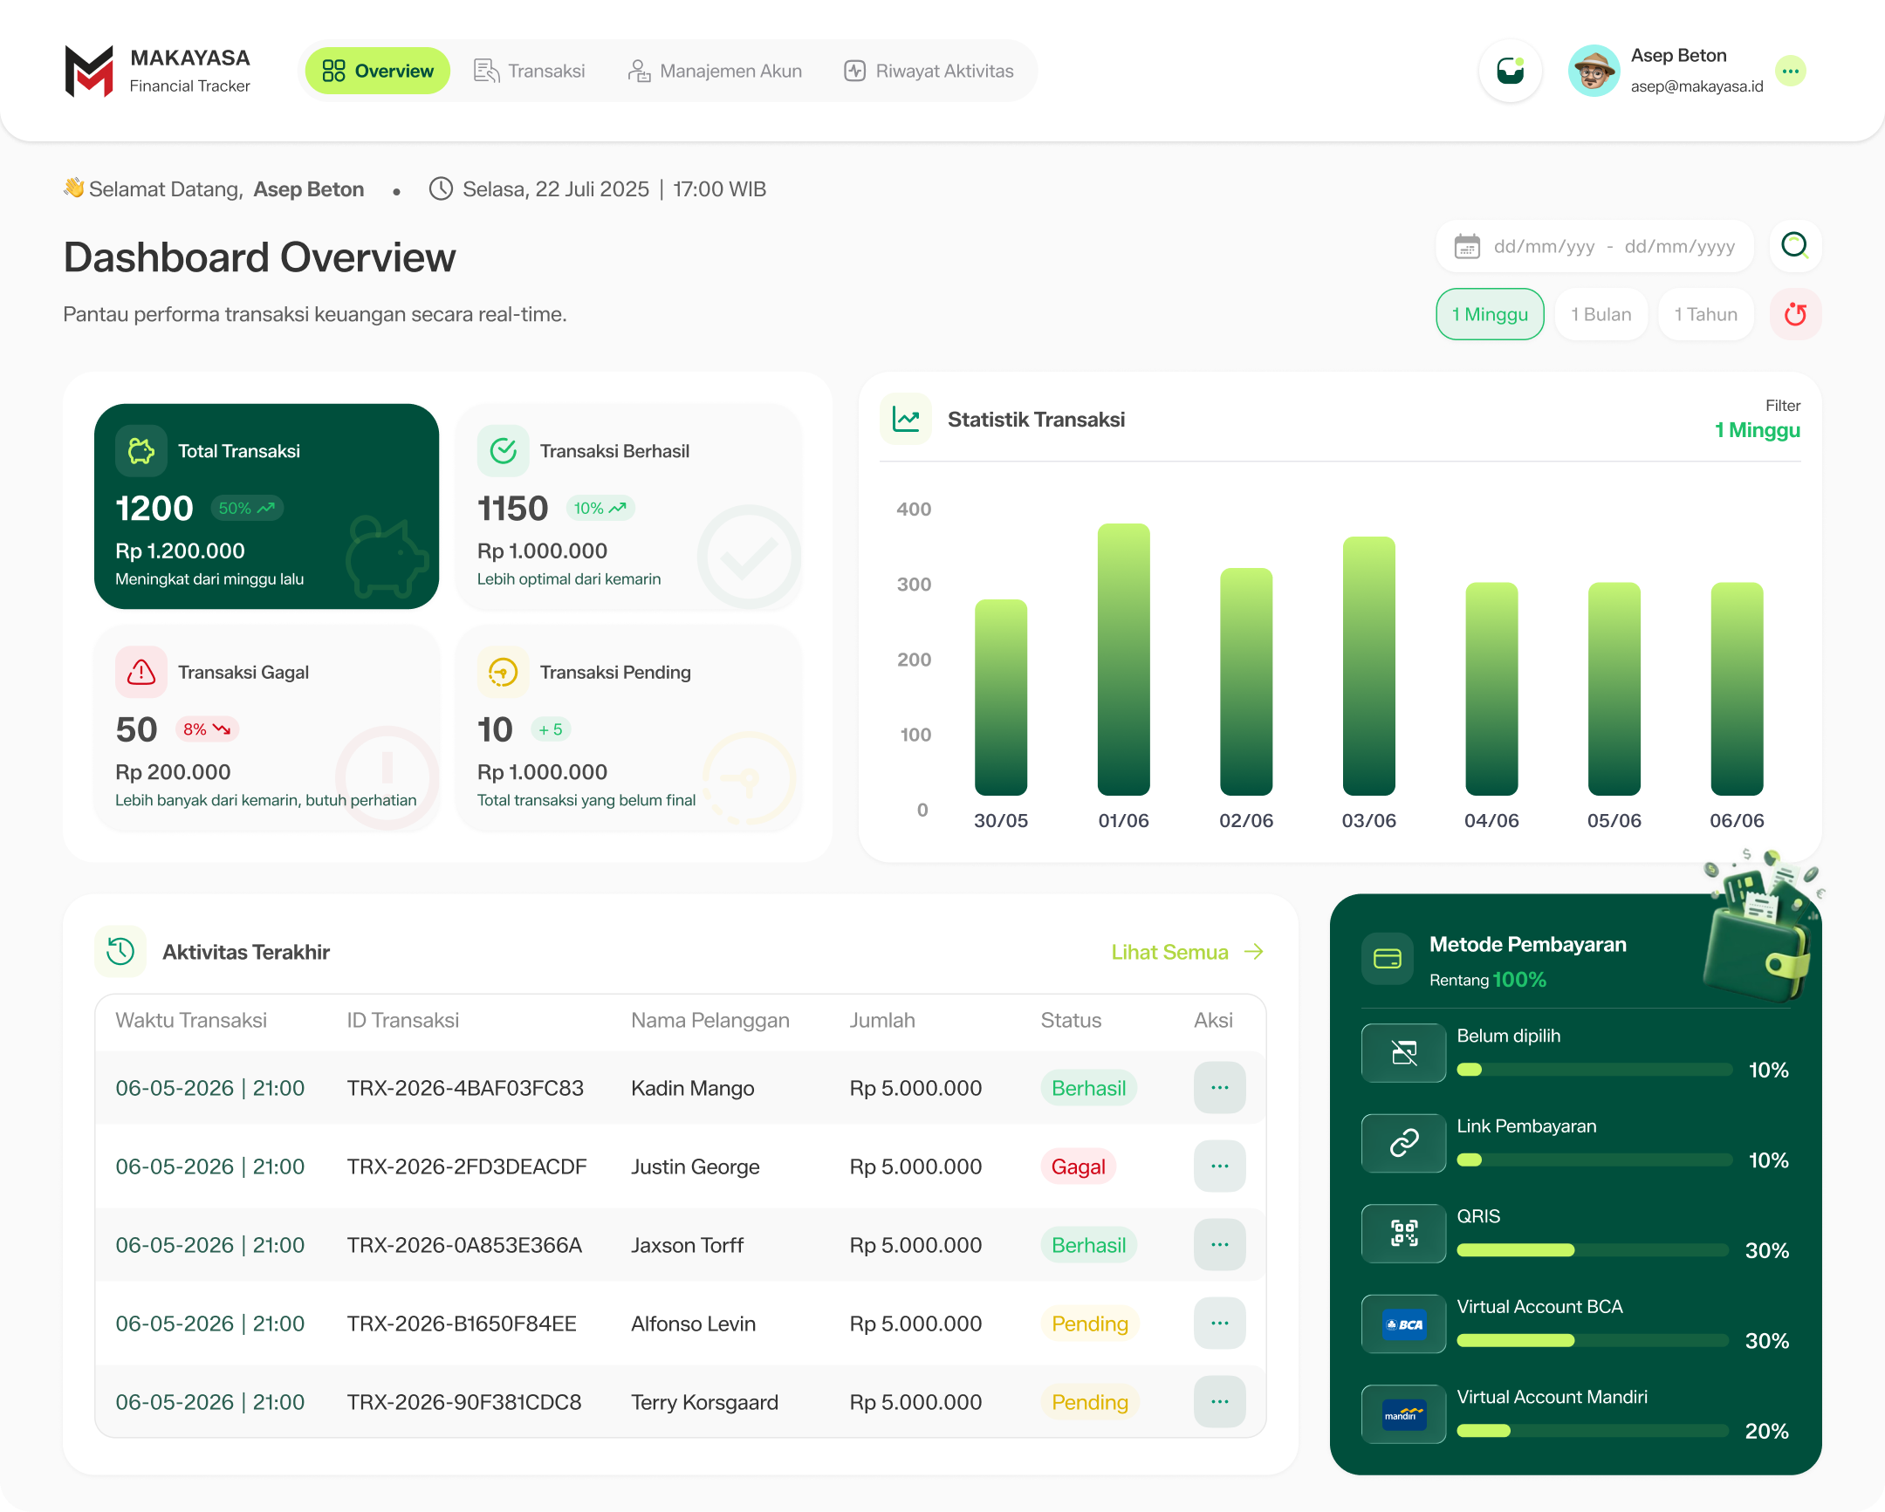Switch to the Transaksi tab
This screenshot has height=1512, width=1885.
(x=529, y=71)
